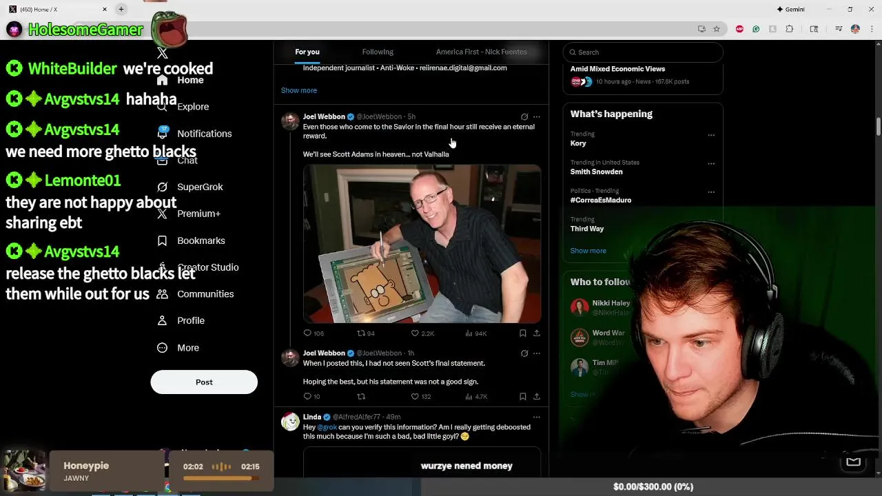
Task: Open more options on Linda's post
Action: point(537,417)
